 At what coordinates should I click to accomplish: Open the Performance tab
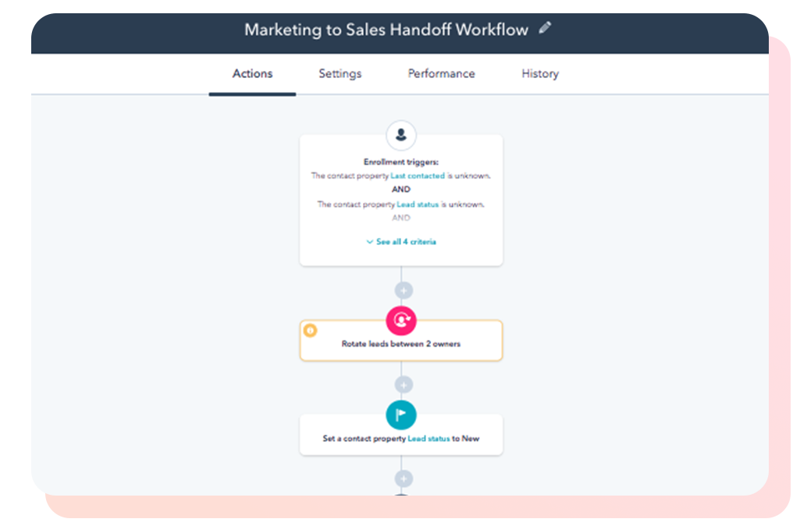(x=441, y=74)
